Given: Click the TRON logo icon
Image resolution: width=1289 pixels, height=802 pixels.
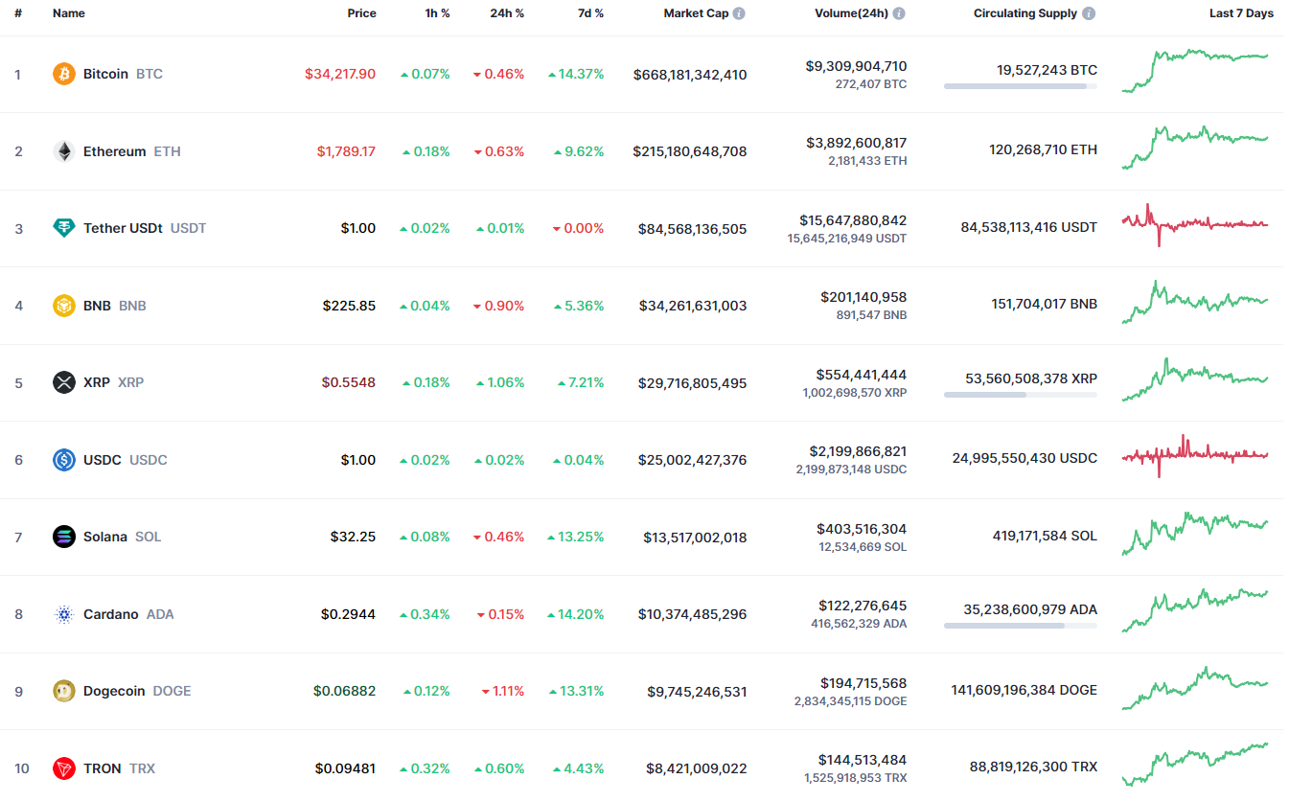Looking at the screenshot, I should coord(64,768).
